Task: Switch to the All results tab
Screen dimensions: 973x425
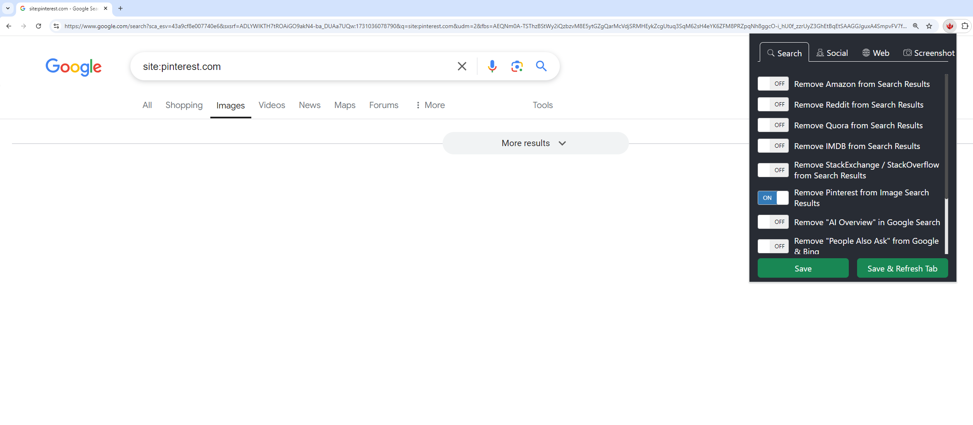Action: point(147,105)
